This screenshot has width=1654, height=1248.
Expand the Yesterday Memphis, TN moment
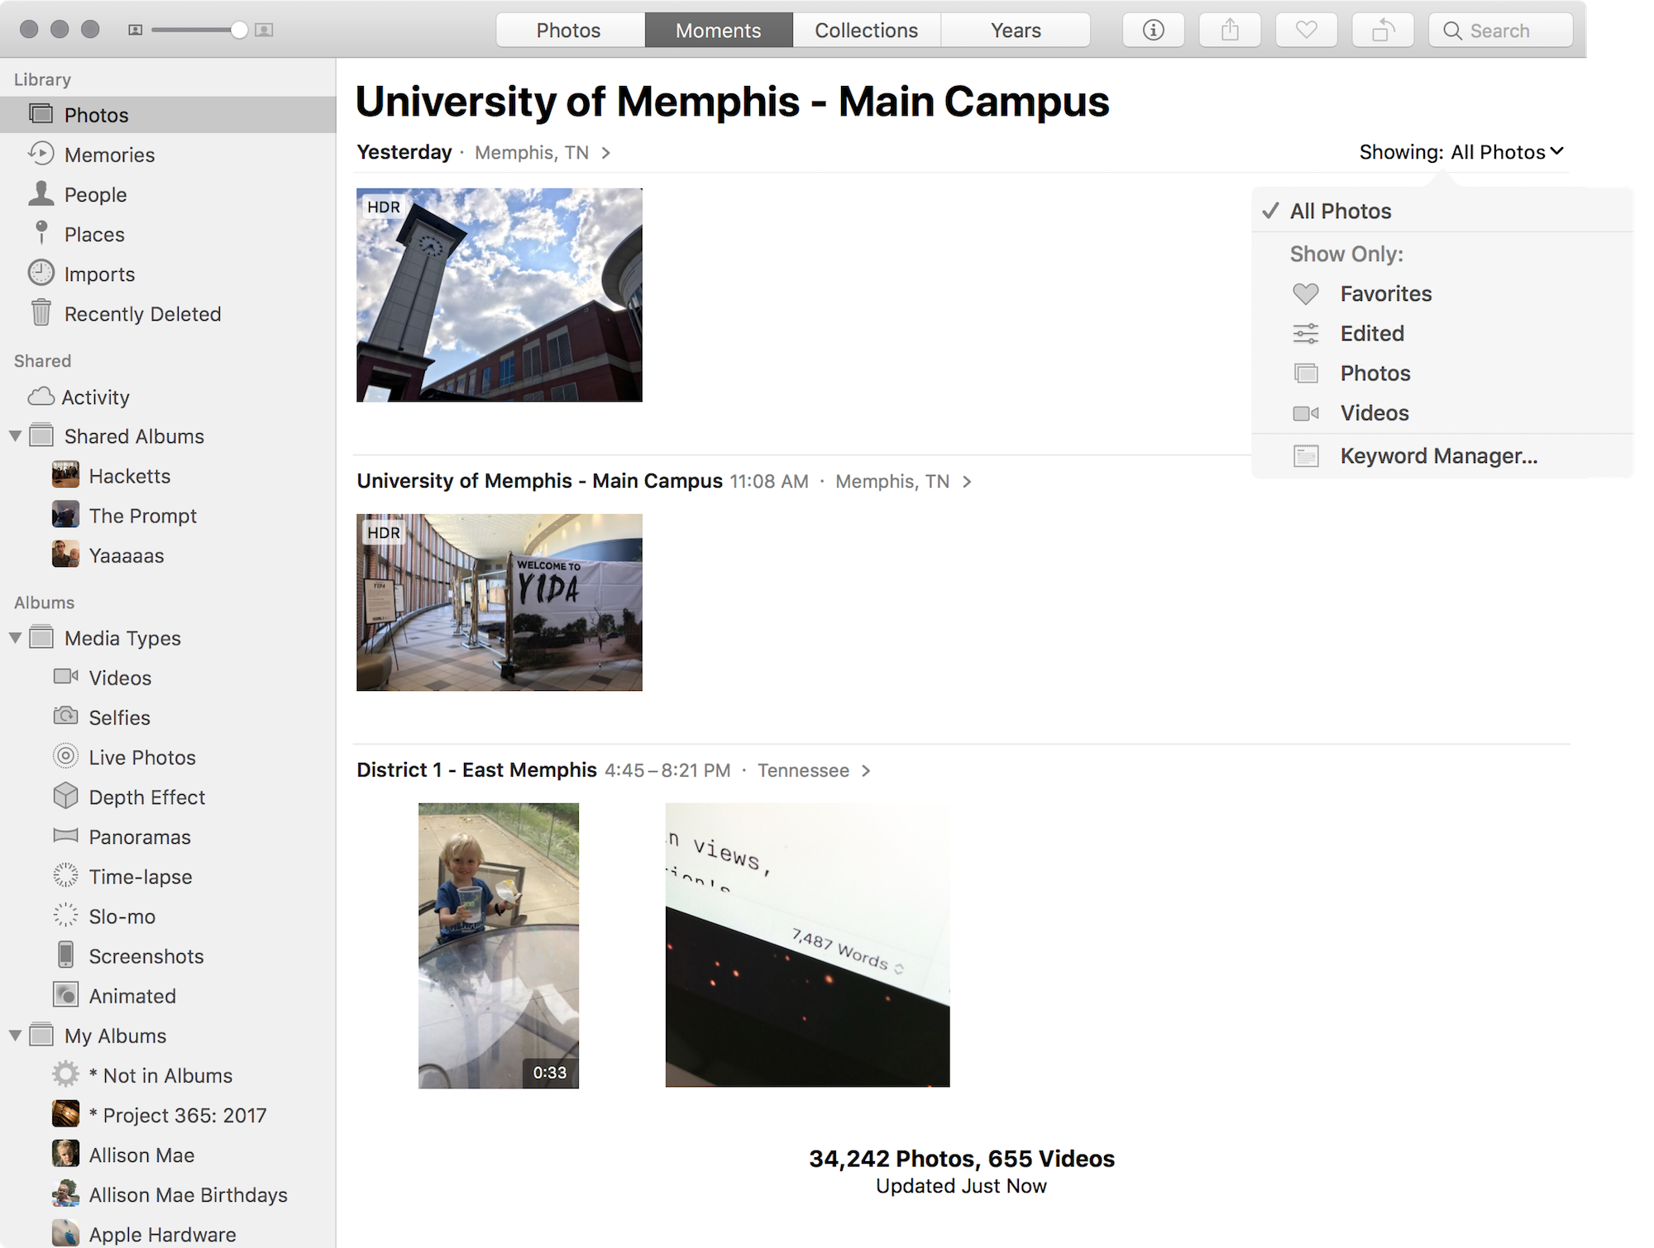pyautogui.click(x=606, y=153)
